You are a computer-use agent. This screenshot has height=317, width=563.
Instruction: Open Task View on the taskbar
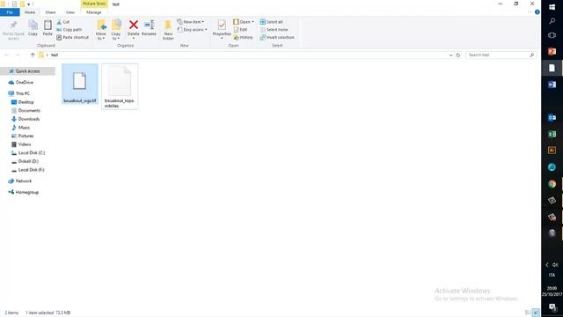pos(552,35)
